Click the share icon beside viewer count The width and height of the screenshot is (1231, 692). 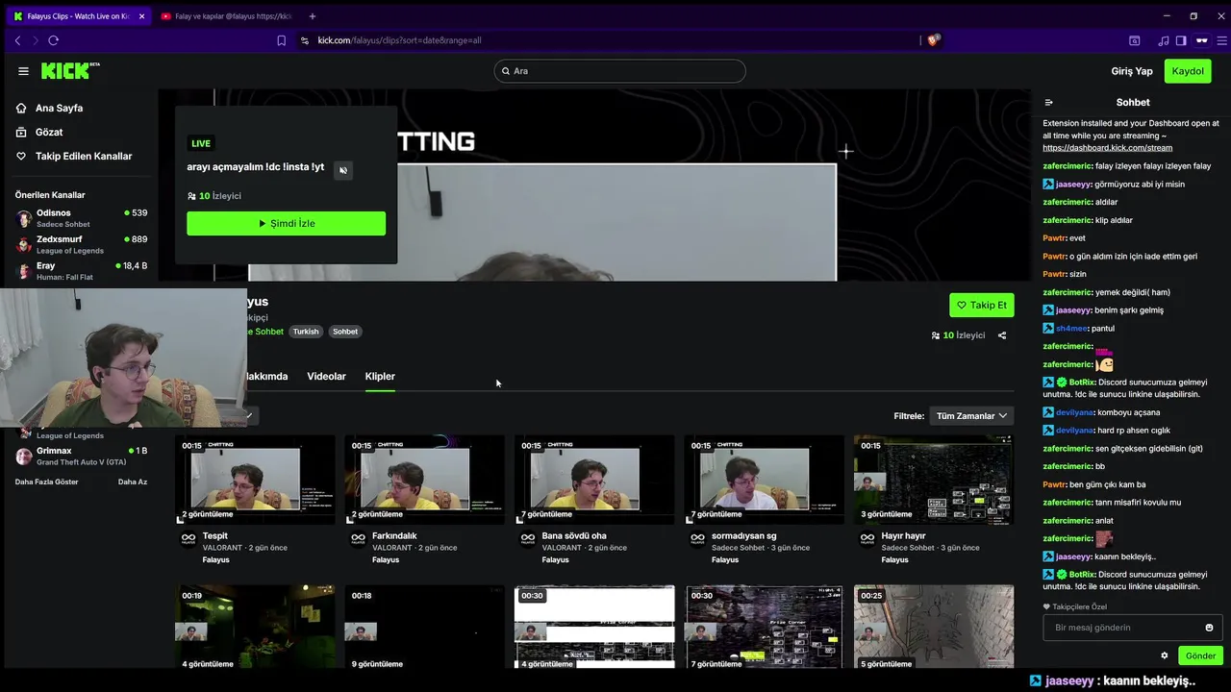[x=1002, y=335]
